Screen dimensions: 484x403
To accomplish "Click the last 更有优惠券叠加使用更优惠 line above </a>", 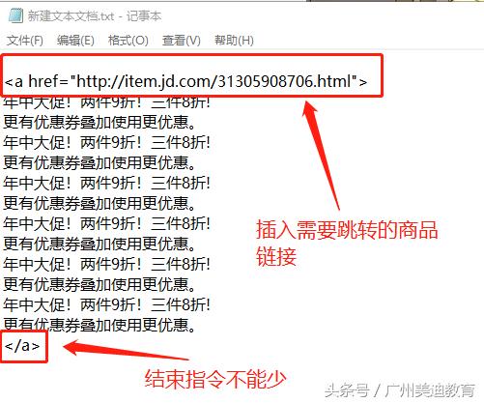I will tap(100, 325).
